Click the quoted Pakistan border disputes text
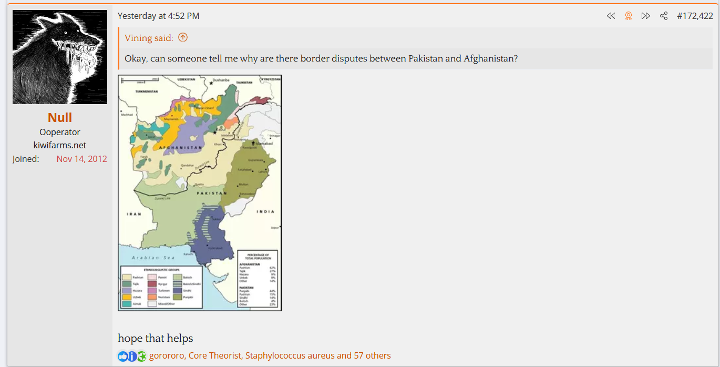720x367 pixels. [x=321, y=58]
